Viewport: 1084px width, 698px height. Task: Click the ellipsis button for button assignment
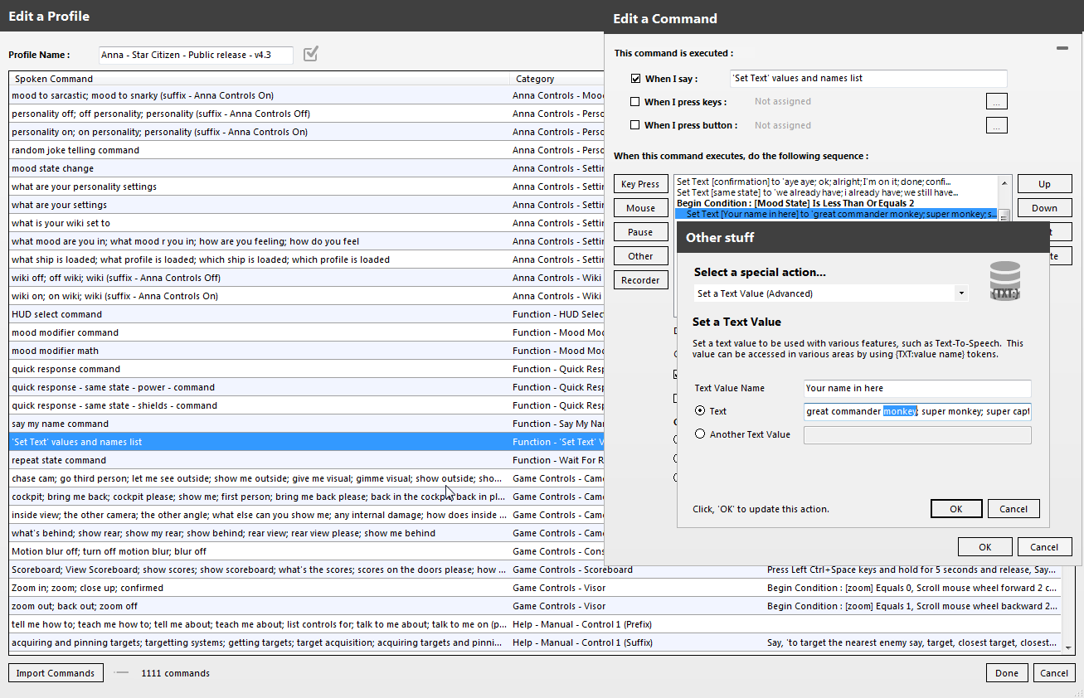click(996, 126)
